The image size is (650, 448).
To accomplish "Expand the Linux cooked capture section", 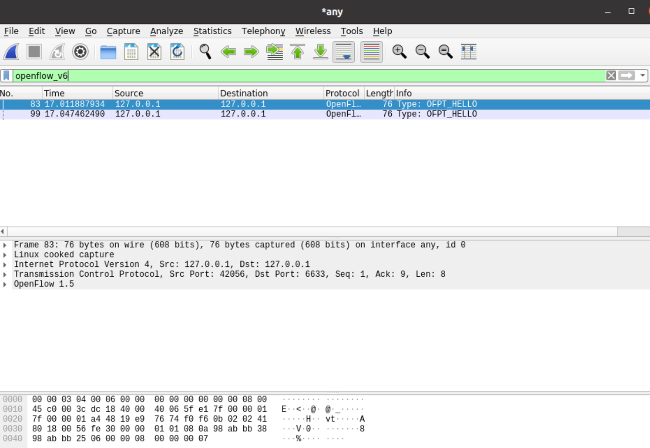I will tap(5, 255).
